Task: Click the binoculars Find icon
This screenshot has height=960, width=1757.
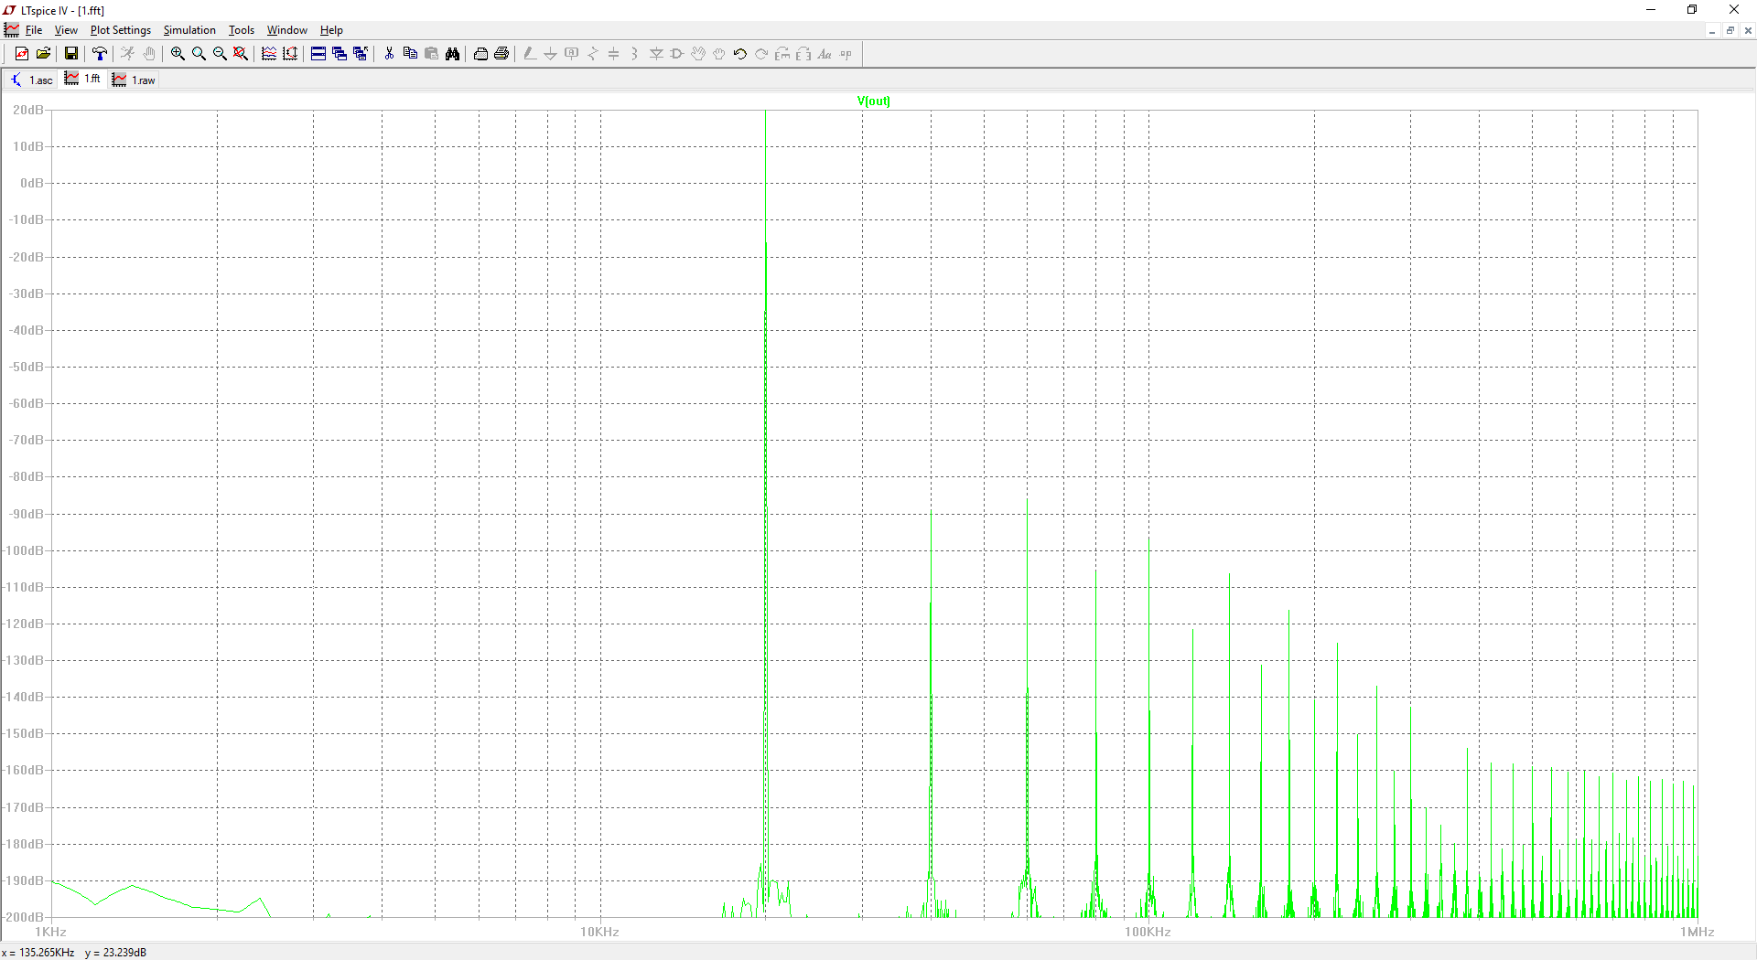Action: click(452, 54)
